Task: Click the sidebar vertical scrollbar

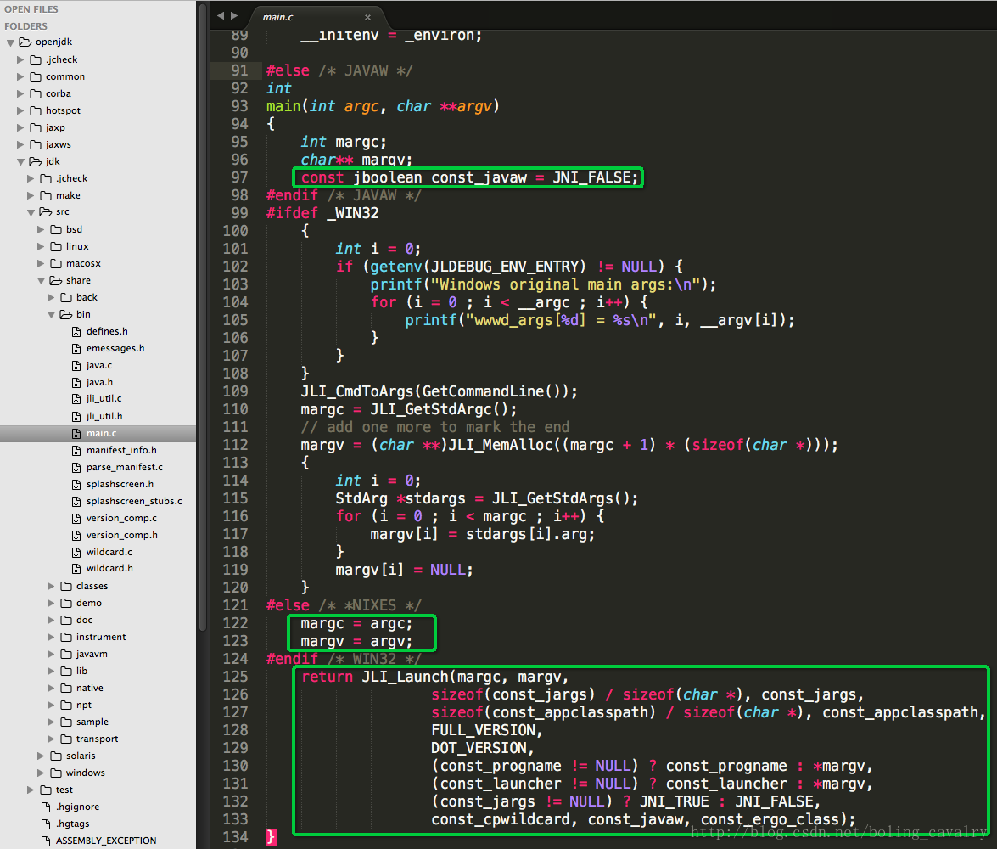Action: 202,318
